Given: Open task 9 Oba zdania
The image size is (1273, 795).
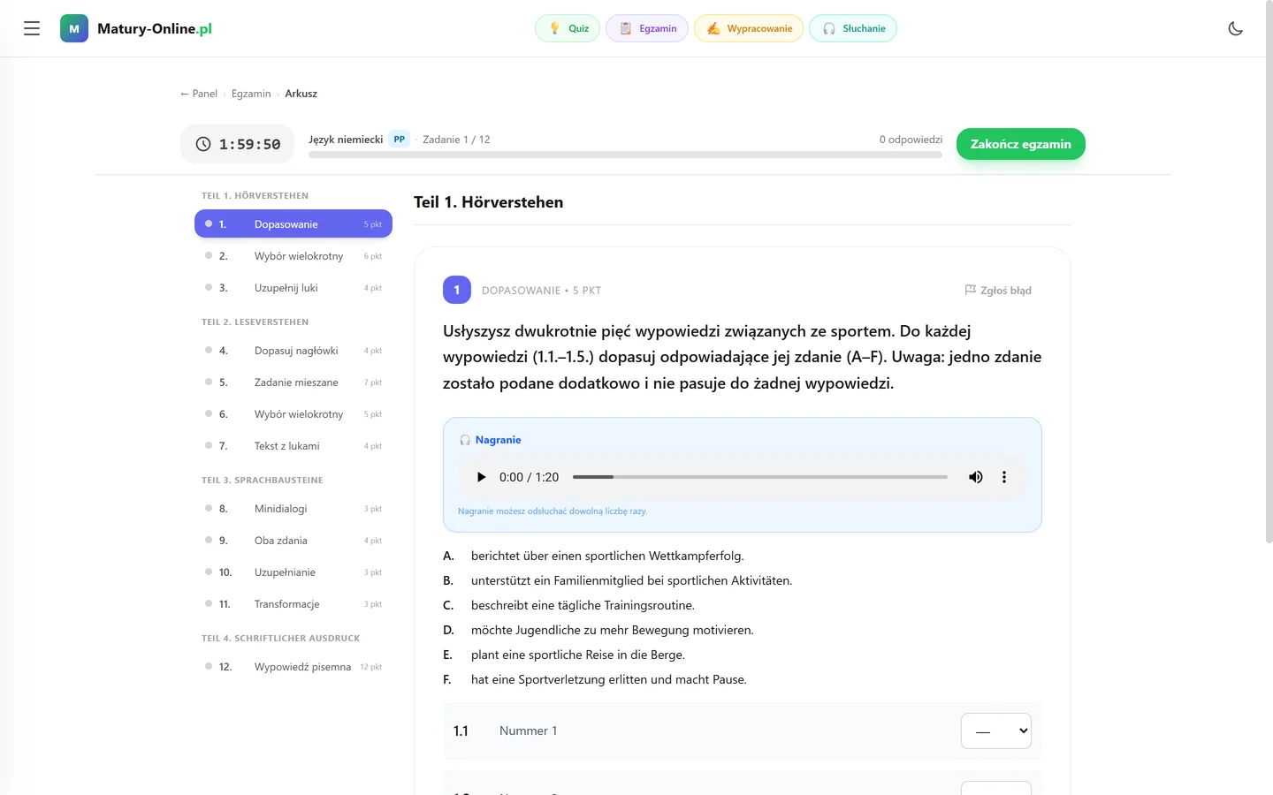Looking at the screenshot, I should tap(293, 541).
